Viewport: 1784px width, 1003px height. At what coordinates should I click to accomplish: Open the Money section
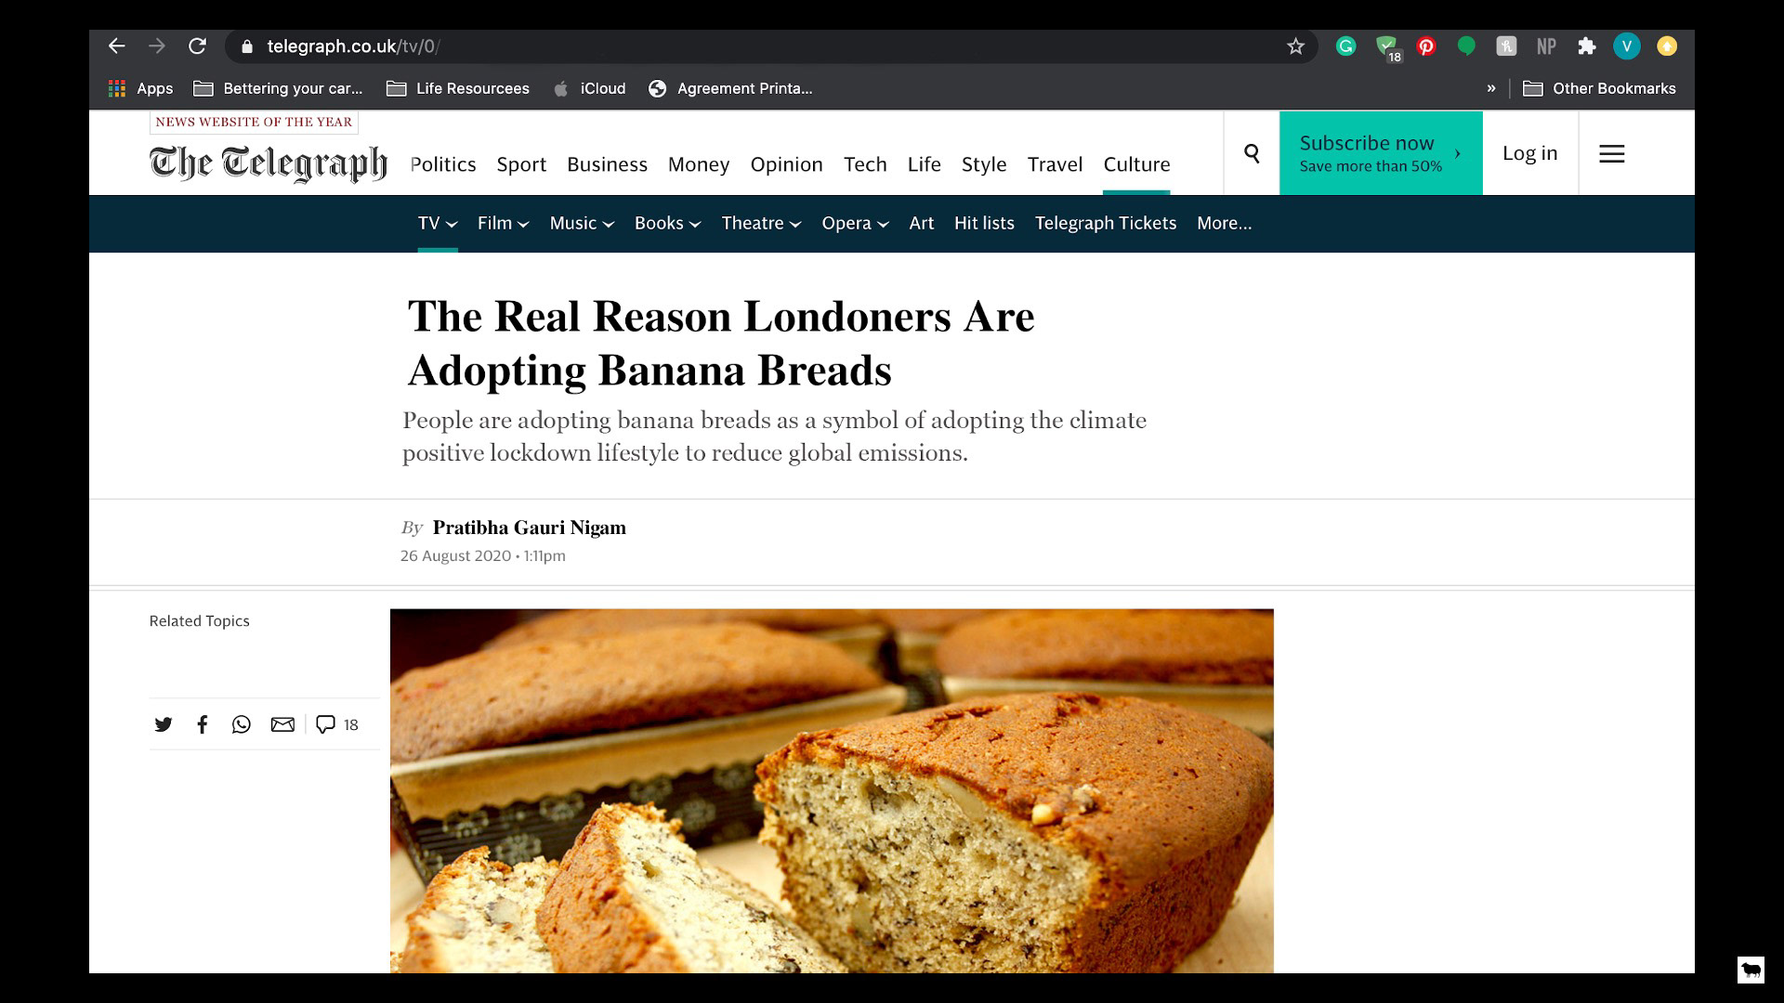click(x=699, y=164)
